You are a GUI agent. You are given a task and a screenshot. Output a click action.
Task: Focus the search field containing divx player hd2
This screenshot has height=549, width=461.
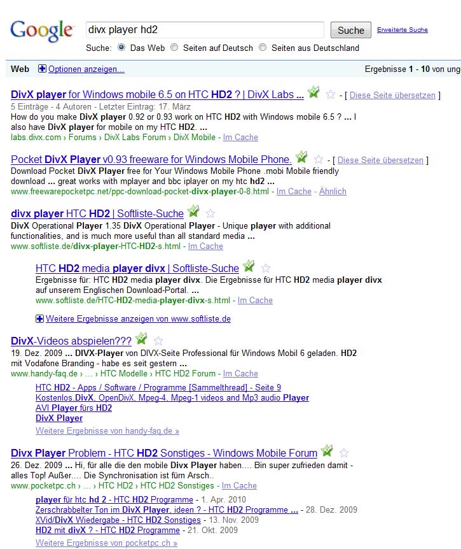205,30
